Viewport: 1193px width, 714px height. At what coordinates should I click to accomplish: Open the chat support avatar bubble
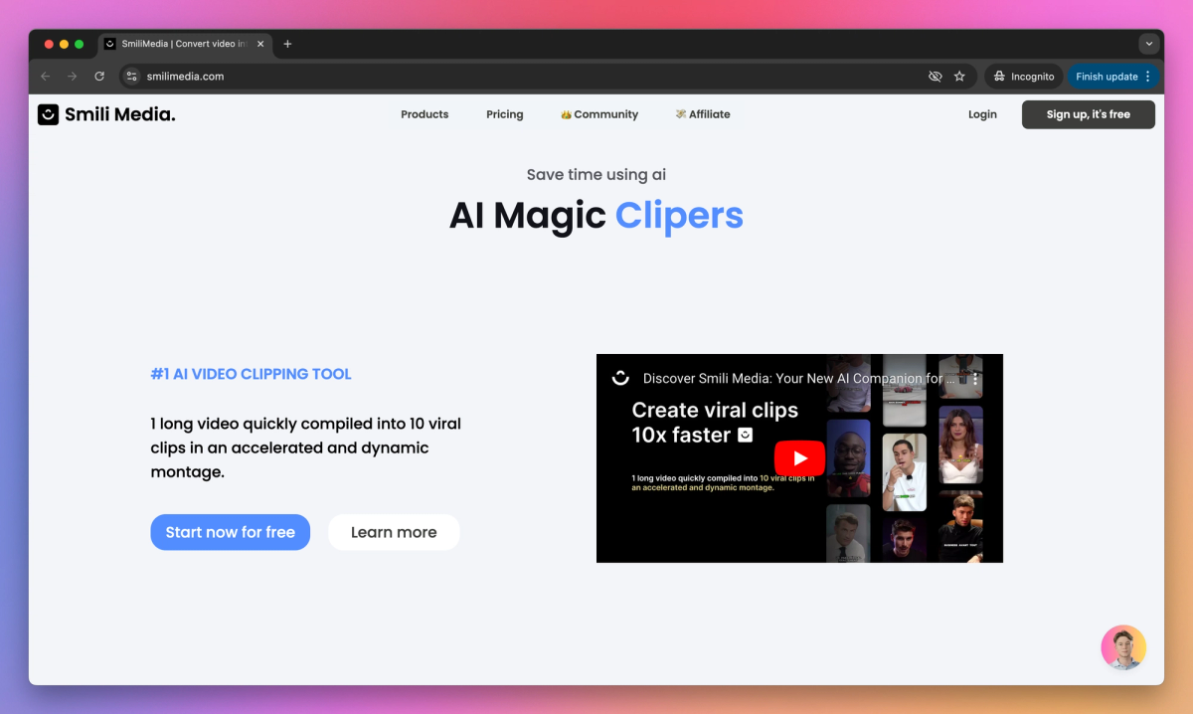tap(1123, 647)
